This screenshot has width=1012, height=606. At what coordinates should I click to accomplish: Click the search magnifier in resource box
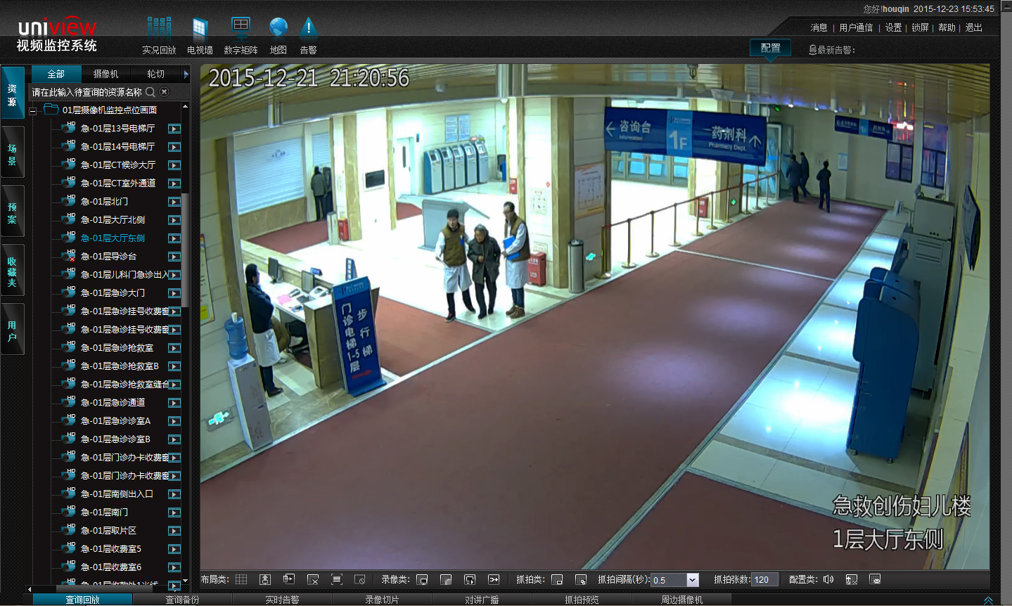(150, 92)
